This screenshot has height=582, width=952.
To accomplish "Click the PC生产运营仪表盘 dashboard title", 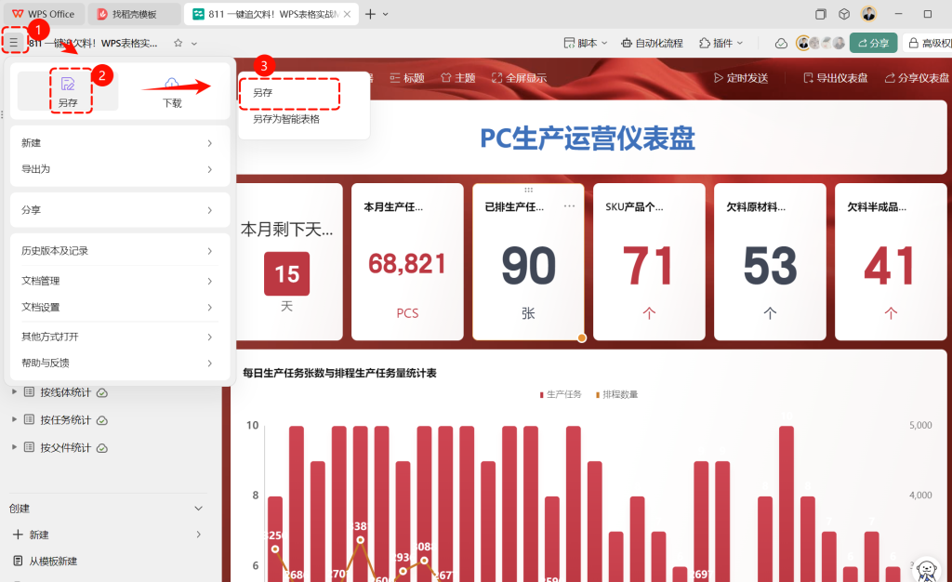I will [588, 139].
